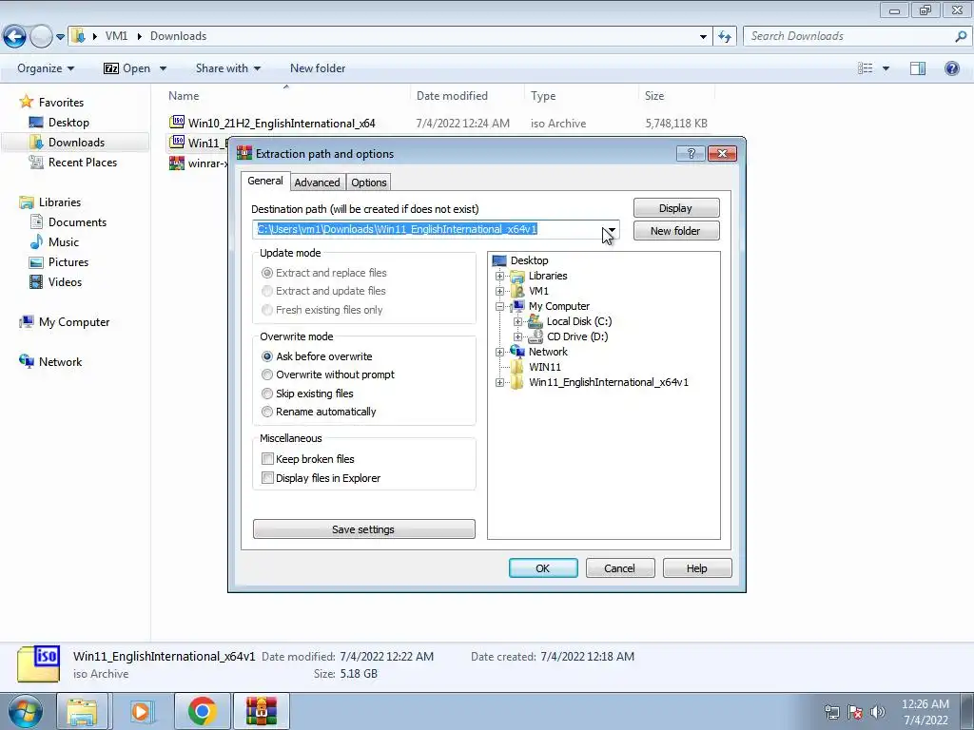
Task: Click New folder in Explorer toolbar
Action: click(x=318, y=68)
